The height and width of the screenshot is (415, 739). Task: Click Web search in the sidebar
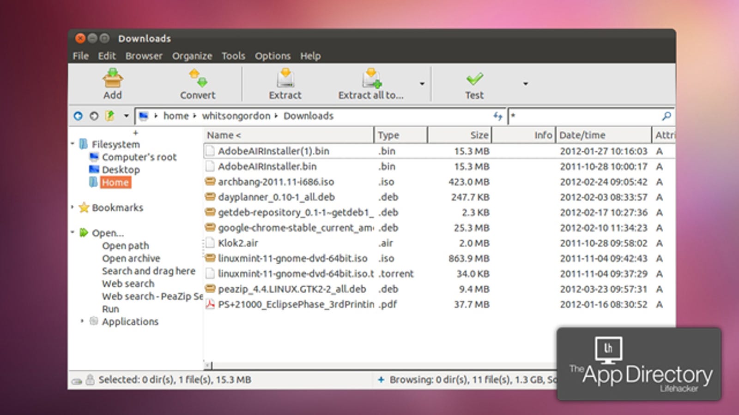[x=128, y=283]
